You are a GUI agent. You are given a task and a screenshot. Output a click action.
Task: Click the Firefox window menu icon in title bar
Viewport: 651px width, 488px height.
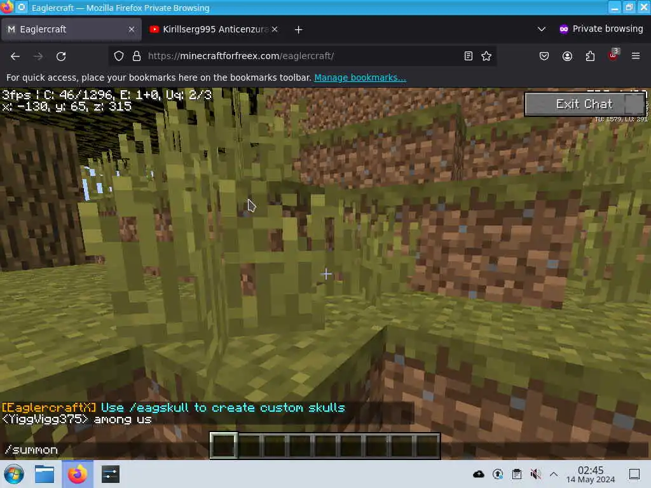[6, 7]
